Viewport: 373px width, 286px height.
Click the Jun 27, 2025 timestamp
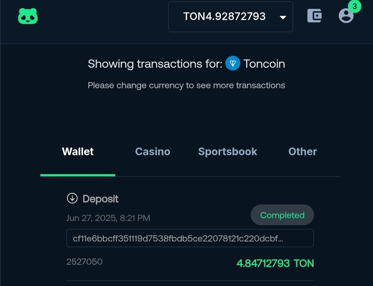(108, 218)
